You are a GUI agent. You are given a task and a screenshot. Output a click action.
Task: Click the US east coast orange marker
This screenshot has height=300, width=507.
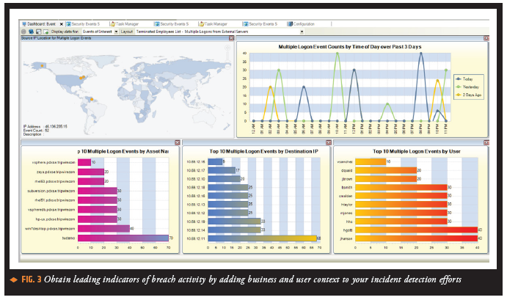click(82, 78)
